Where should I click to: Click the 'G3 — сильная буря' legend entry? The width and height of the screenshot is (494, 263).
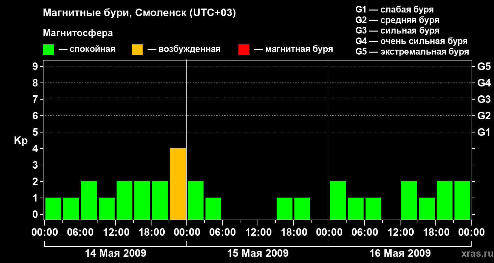(398, 31)
